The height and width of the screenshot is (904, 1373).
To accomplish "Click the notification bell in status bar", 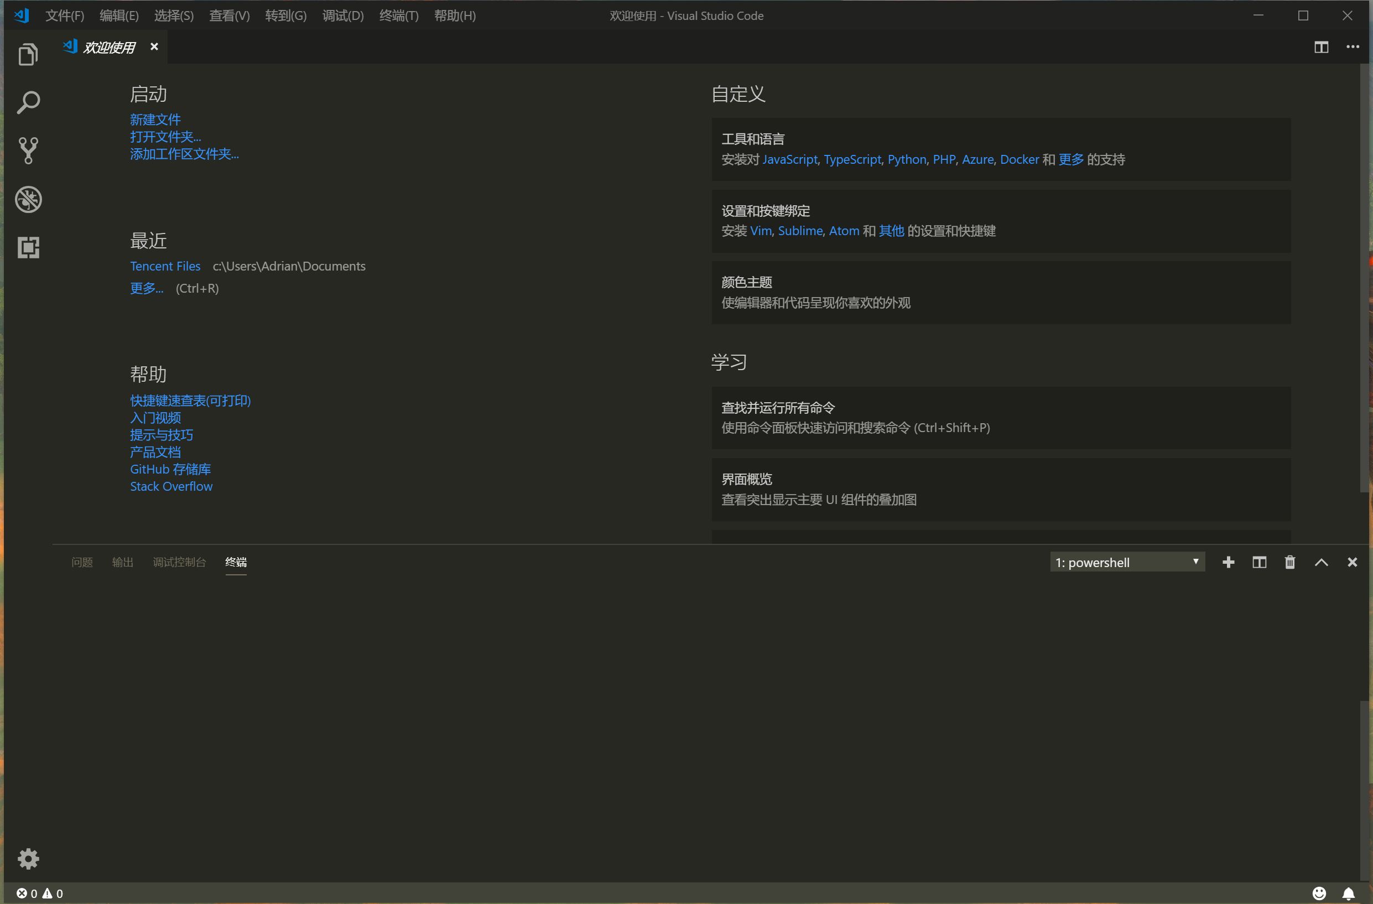I will [x=1348, y=893].
